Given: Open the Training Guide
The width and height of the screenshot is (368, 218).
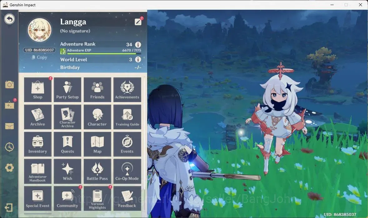Looking at the screenshot, I should 127,117.
